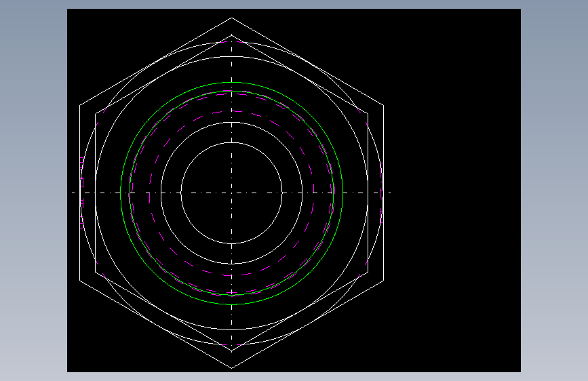The height and width of the screenshot is (381, 588).
Task: Click the center point where the centerlines cross
Action: pyautogui.click(x=231, y=193)
